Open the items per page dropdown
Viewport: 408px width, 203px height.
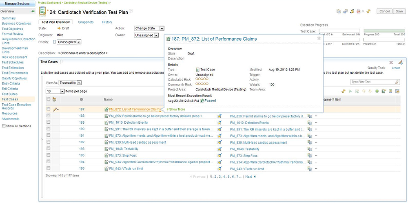55,91
